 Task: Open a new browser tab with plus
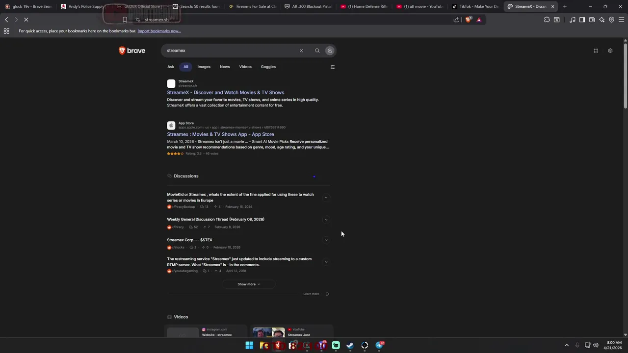coord(565,6)
